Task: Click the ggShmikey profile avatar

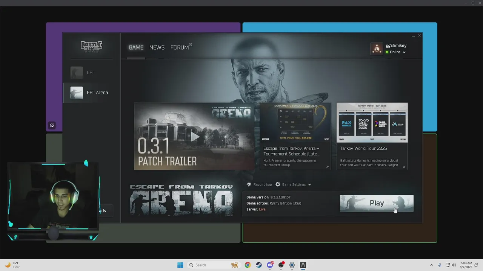Action: tap(377, 49)
